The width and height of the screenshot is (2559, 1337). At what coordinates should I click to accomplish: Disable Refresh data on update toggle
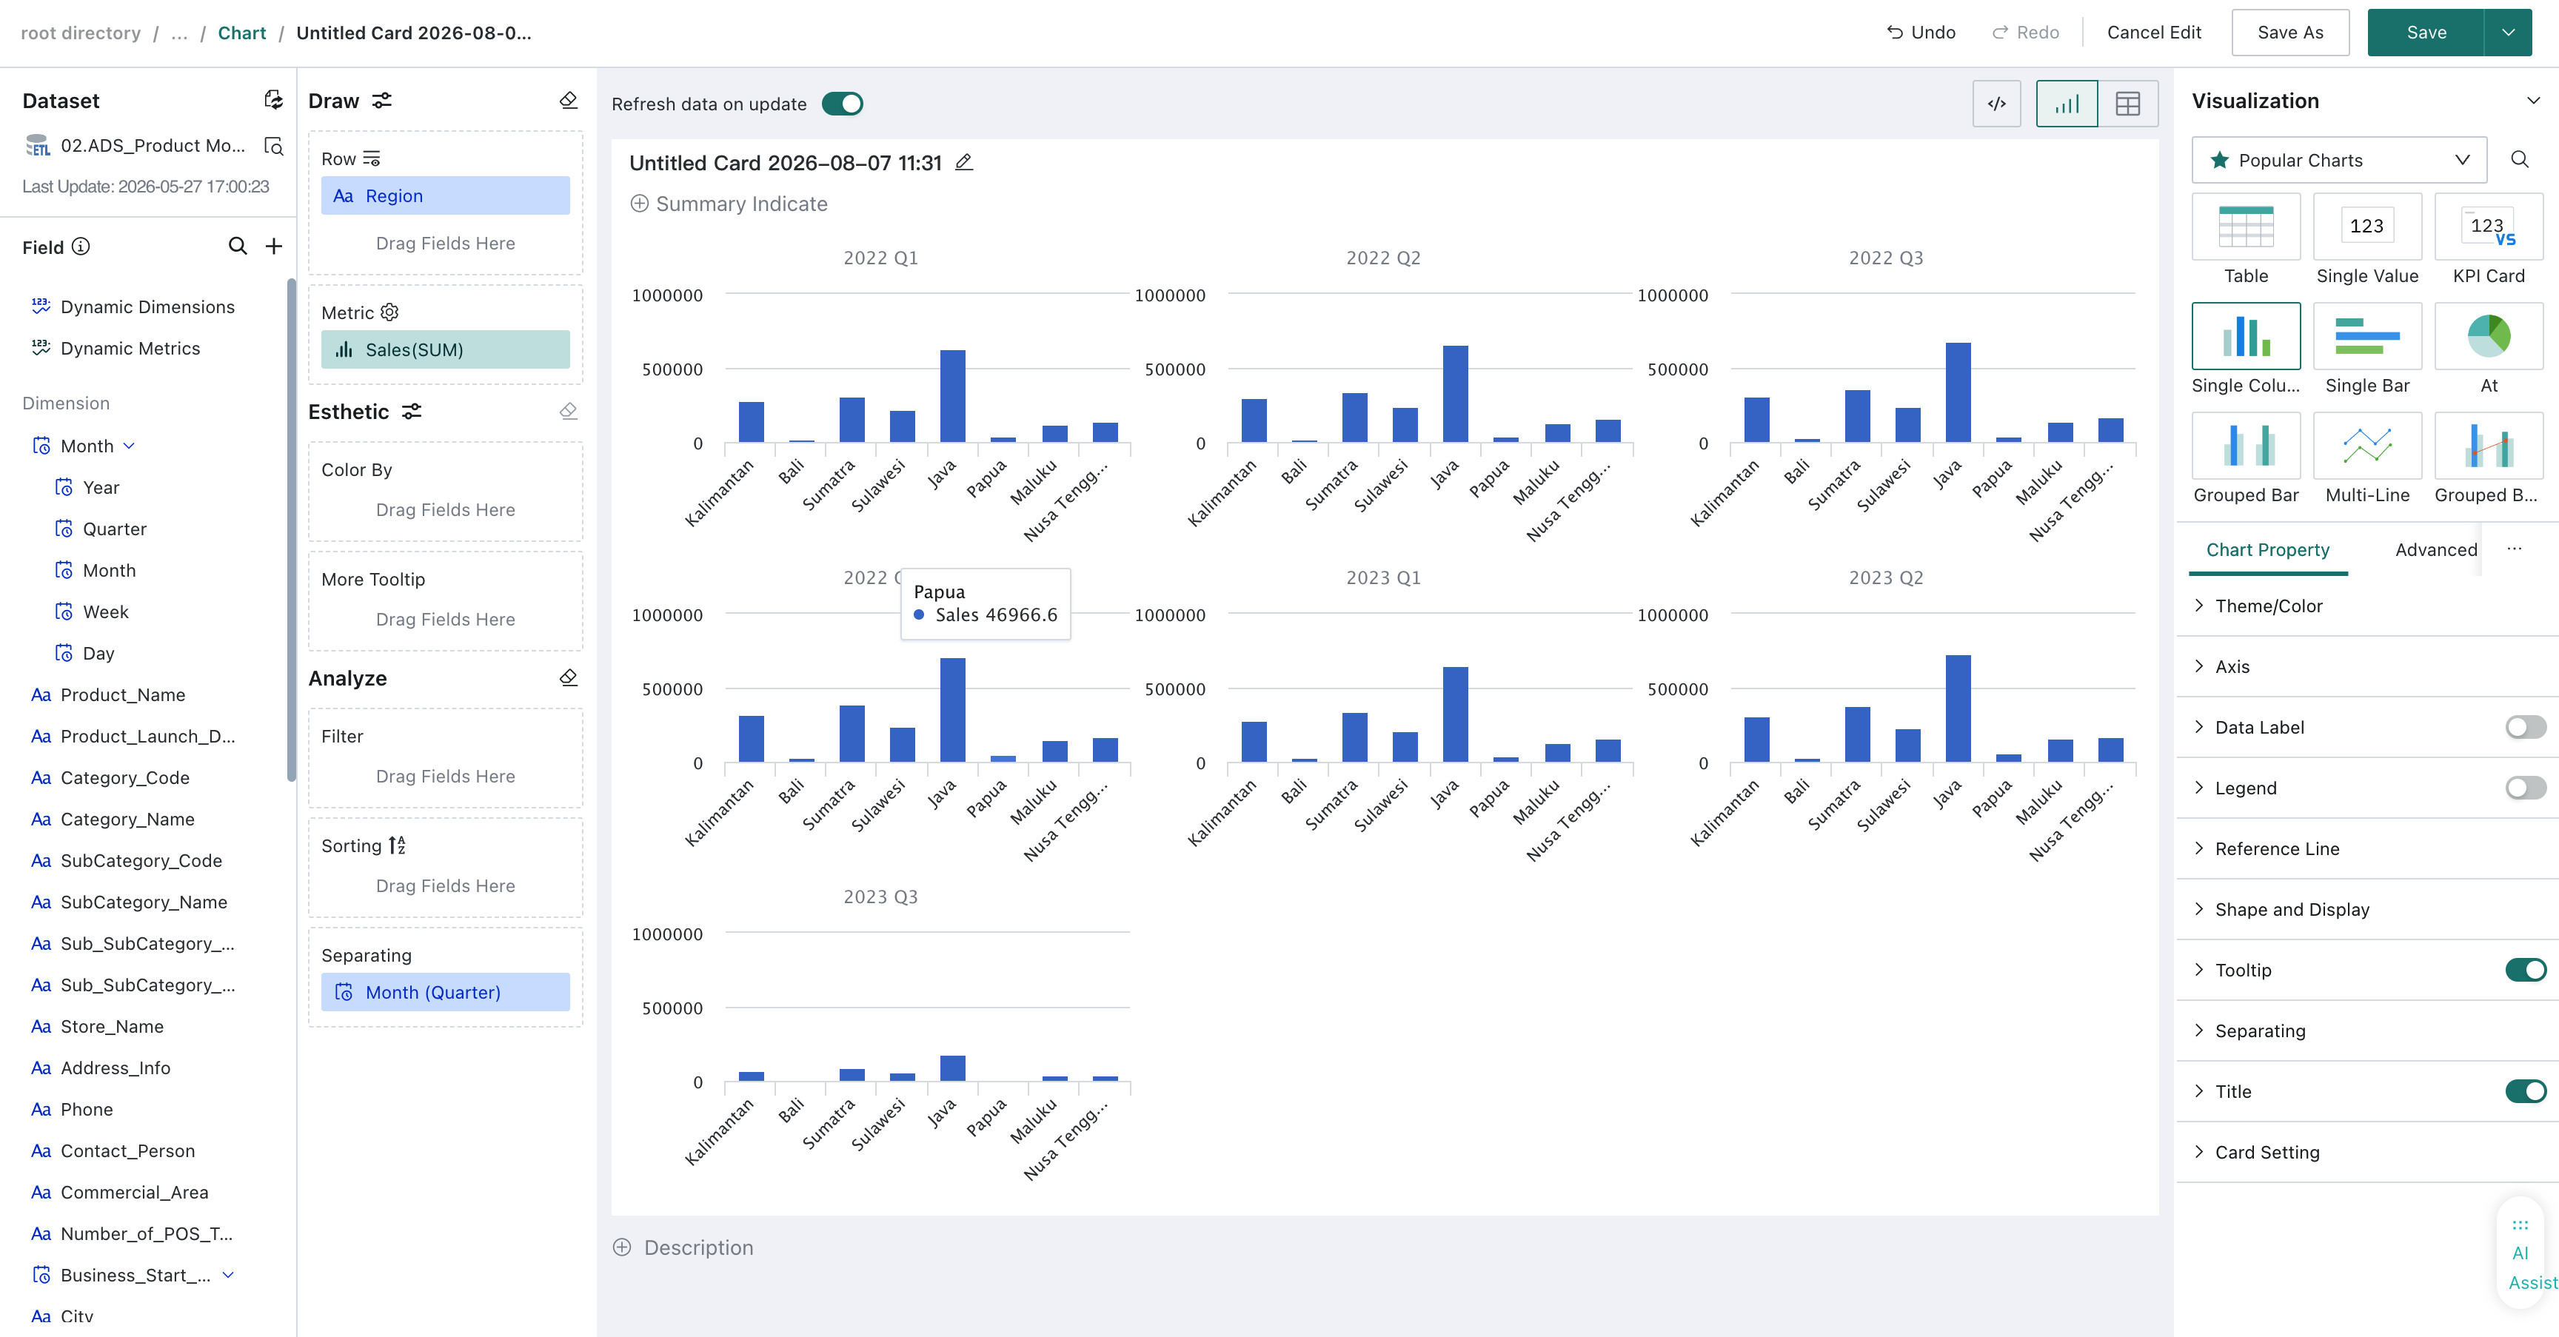pyautogui.click(x=843, y=104)
